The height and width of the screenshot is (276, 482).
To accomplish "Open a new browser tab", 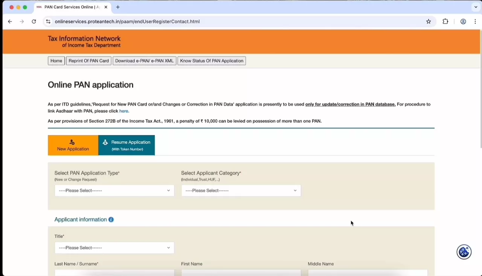I will [118, 7].
